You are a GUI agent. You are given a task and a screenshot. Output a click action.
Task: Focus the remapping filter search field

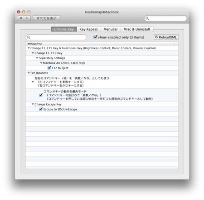click(56, 37)
